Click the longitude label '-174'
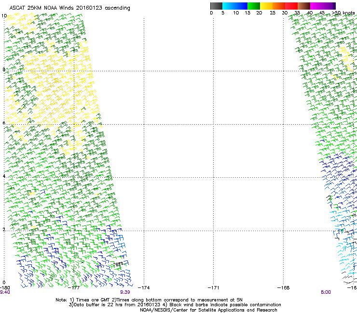This screenshot has height=313, width=357. click(144, 288)
